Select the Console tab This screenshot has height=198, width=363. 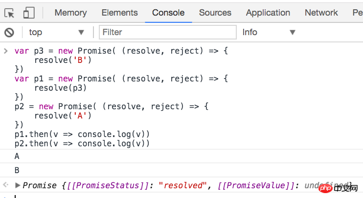coord(168,13)
